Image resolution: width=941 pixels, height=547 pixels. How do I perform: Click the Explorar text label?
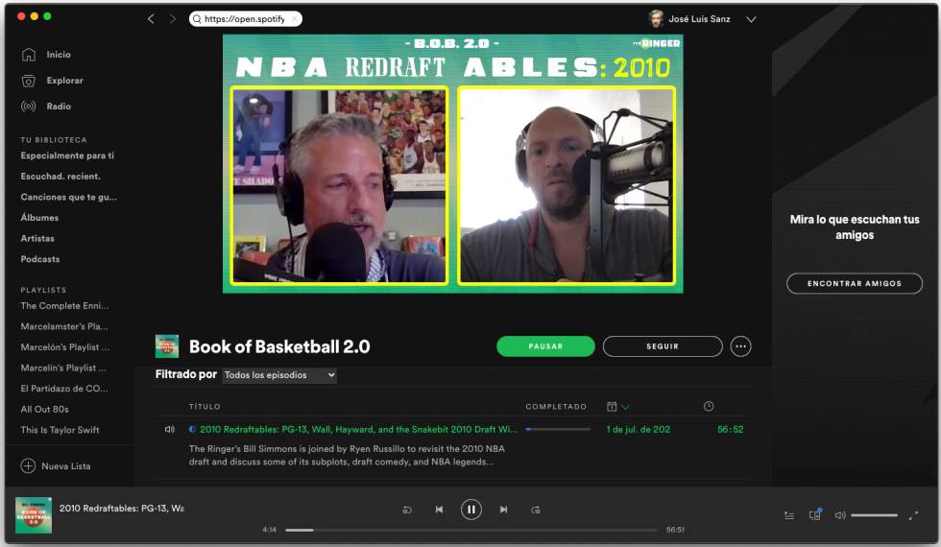pyautogui.click(x=65, y=81)
